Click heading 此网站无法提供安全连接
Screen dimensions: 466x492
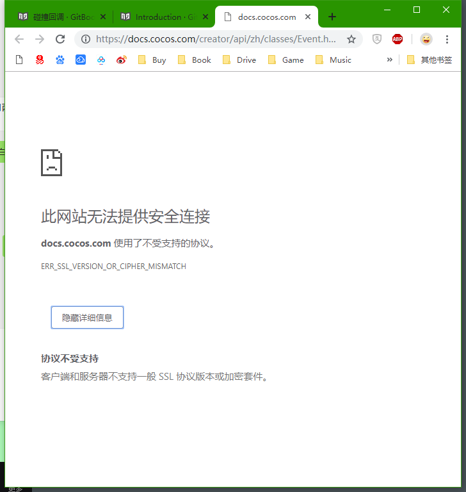click(125, 217)
